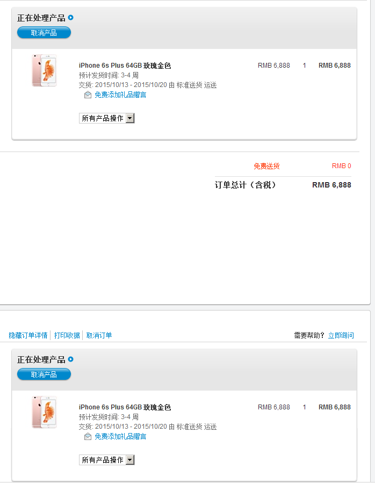Click first 免费添加礼品赠言 link

[x=120, y=95]
